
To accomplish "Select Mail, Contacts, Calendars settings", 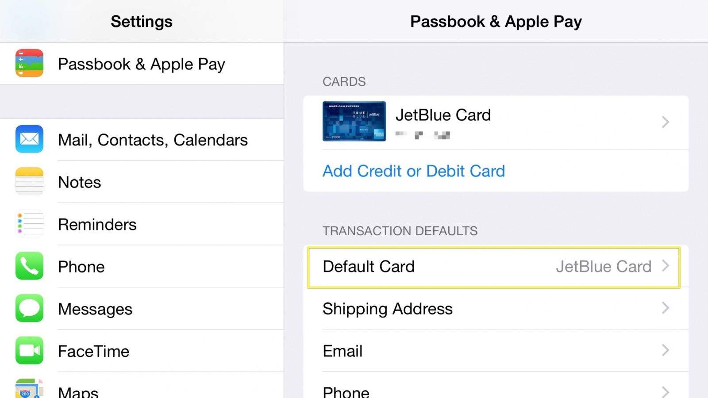I will [153, 140].
